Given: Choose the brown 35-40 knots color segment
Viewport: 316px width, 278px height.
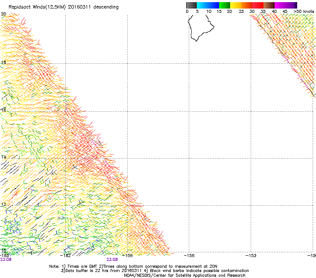Looking at the screenshot, I should click(269, 5).
